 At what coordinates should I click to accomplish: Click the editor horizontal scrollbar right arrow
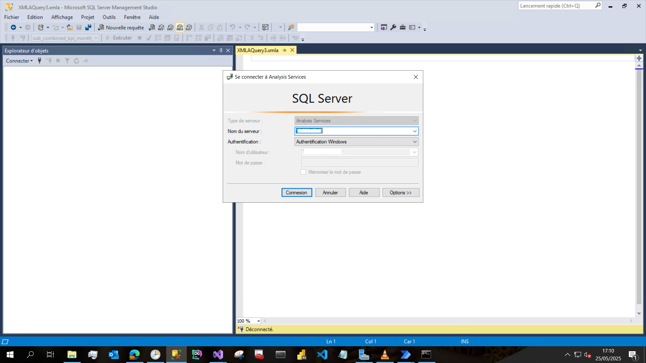click(631, 321)
